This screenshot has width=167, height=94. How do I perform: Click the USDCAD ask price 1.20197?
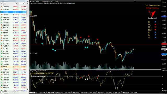[23, 17]
